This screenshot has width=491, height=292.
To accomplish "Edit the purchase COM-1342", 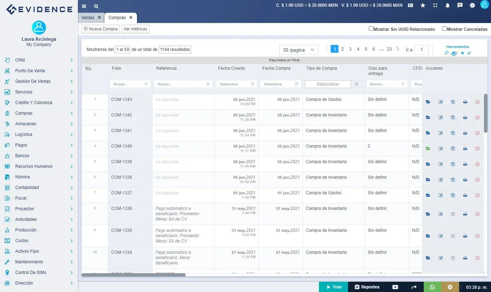I will point(440,117).
